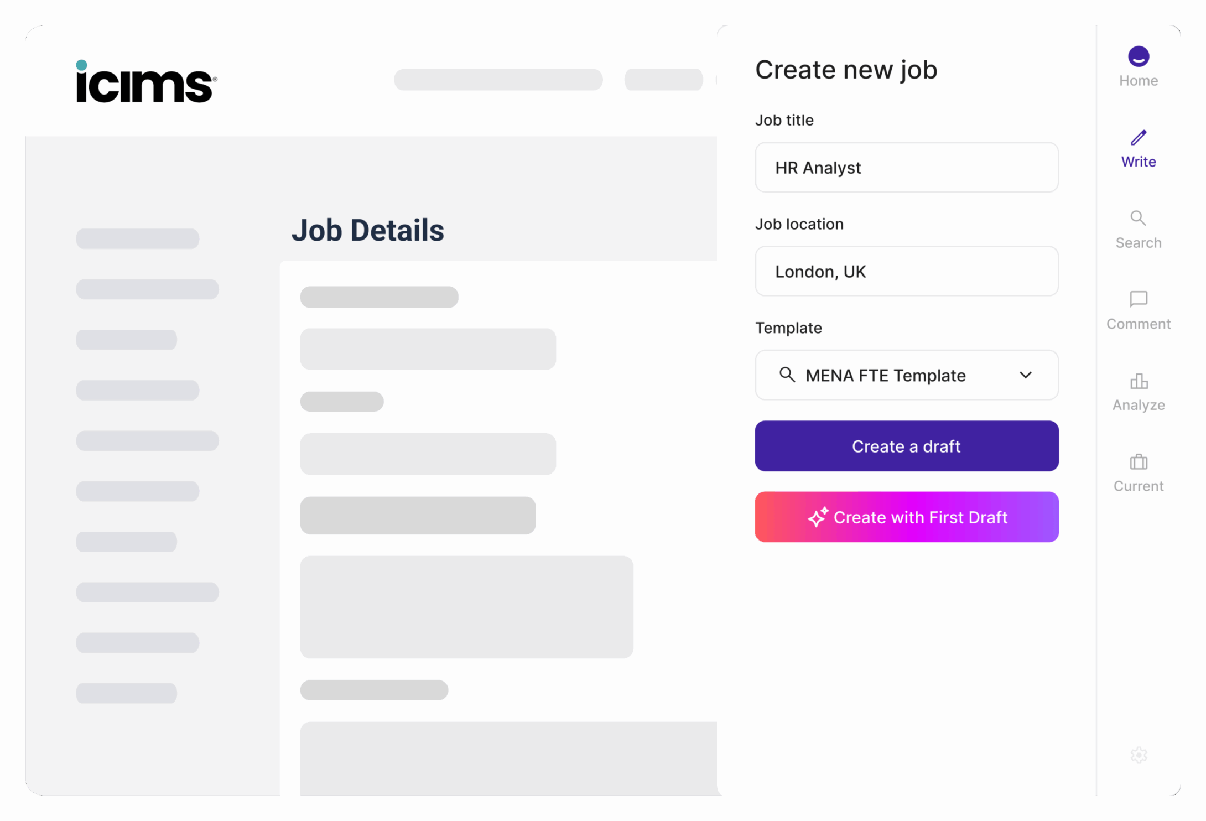Select the Comment tab label
The height and width of the screenshot is (821, 1206).
pos(1138,324)
